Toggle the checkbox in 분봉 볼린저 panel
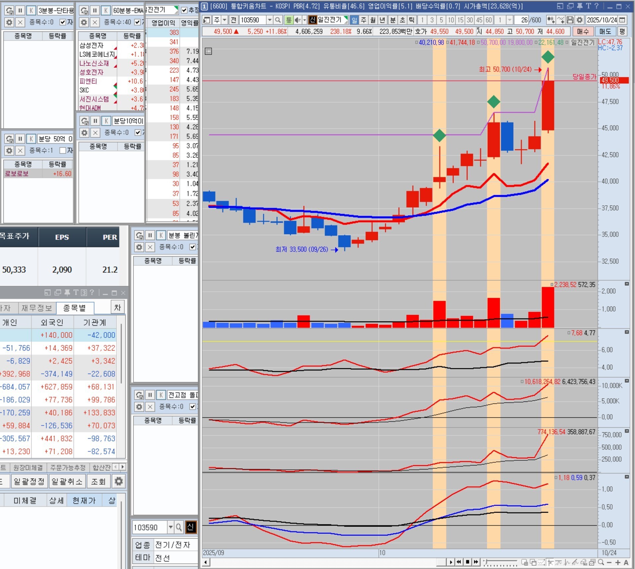Viewport: 635px width, 569px height. click(192, 247)
